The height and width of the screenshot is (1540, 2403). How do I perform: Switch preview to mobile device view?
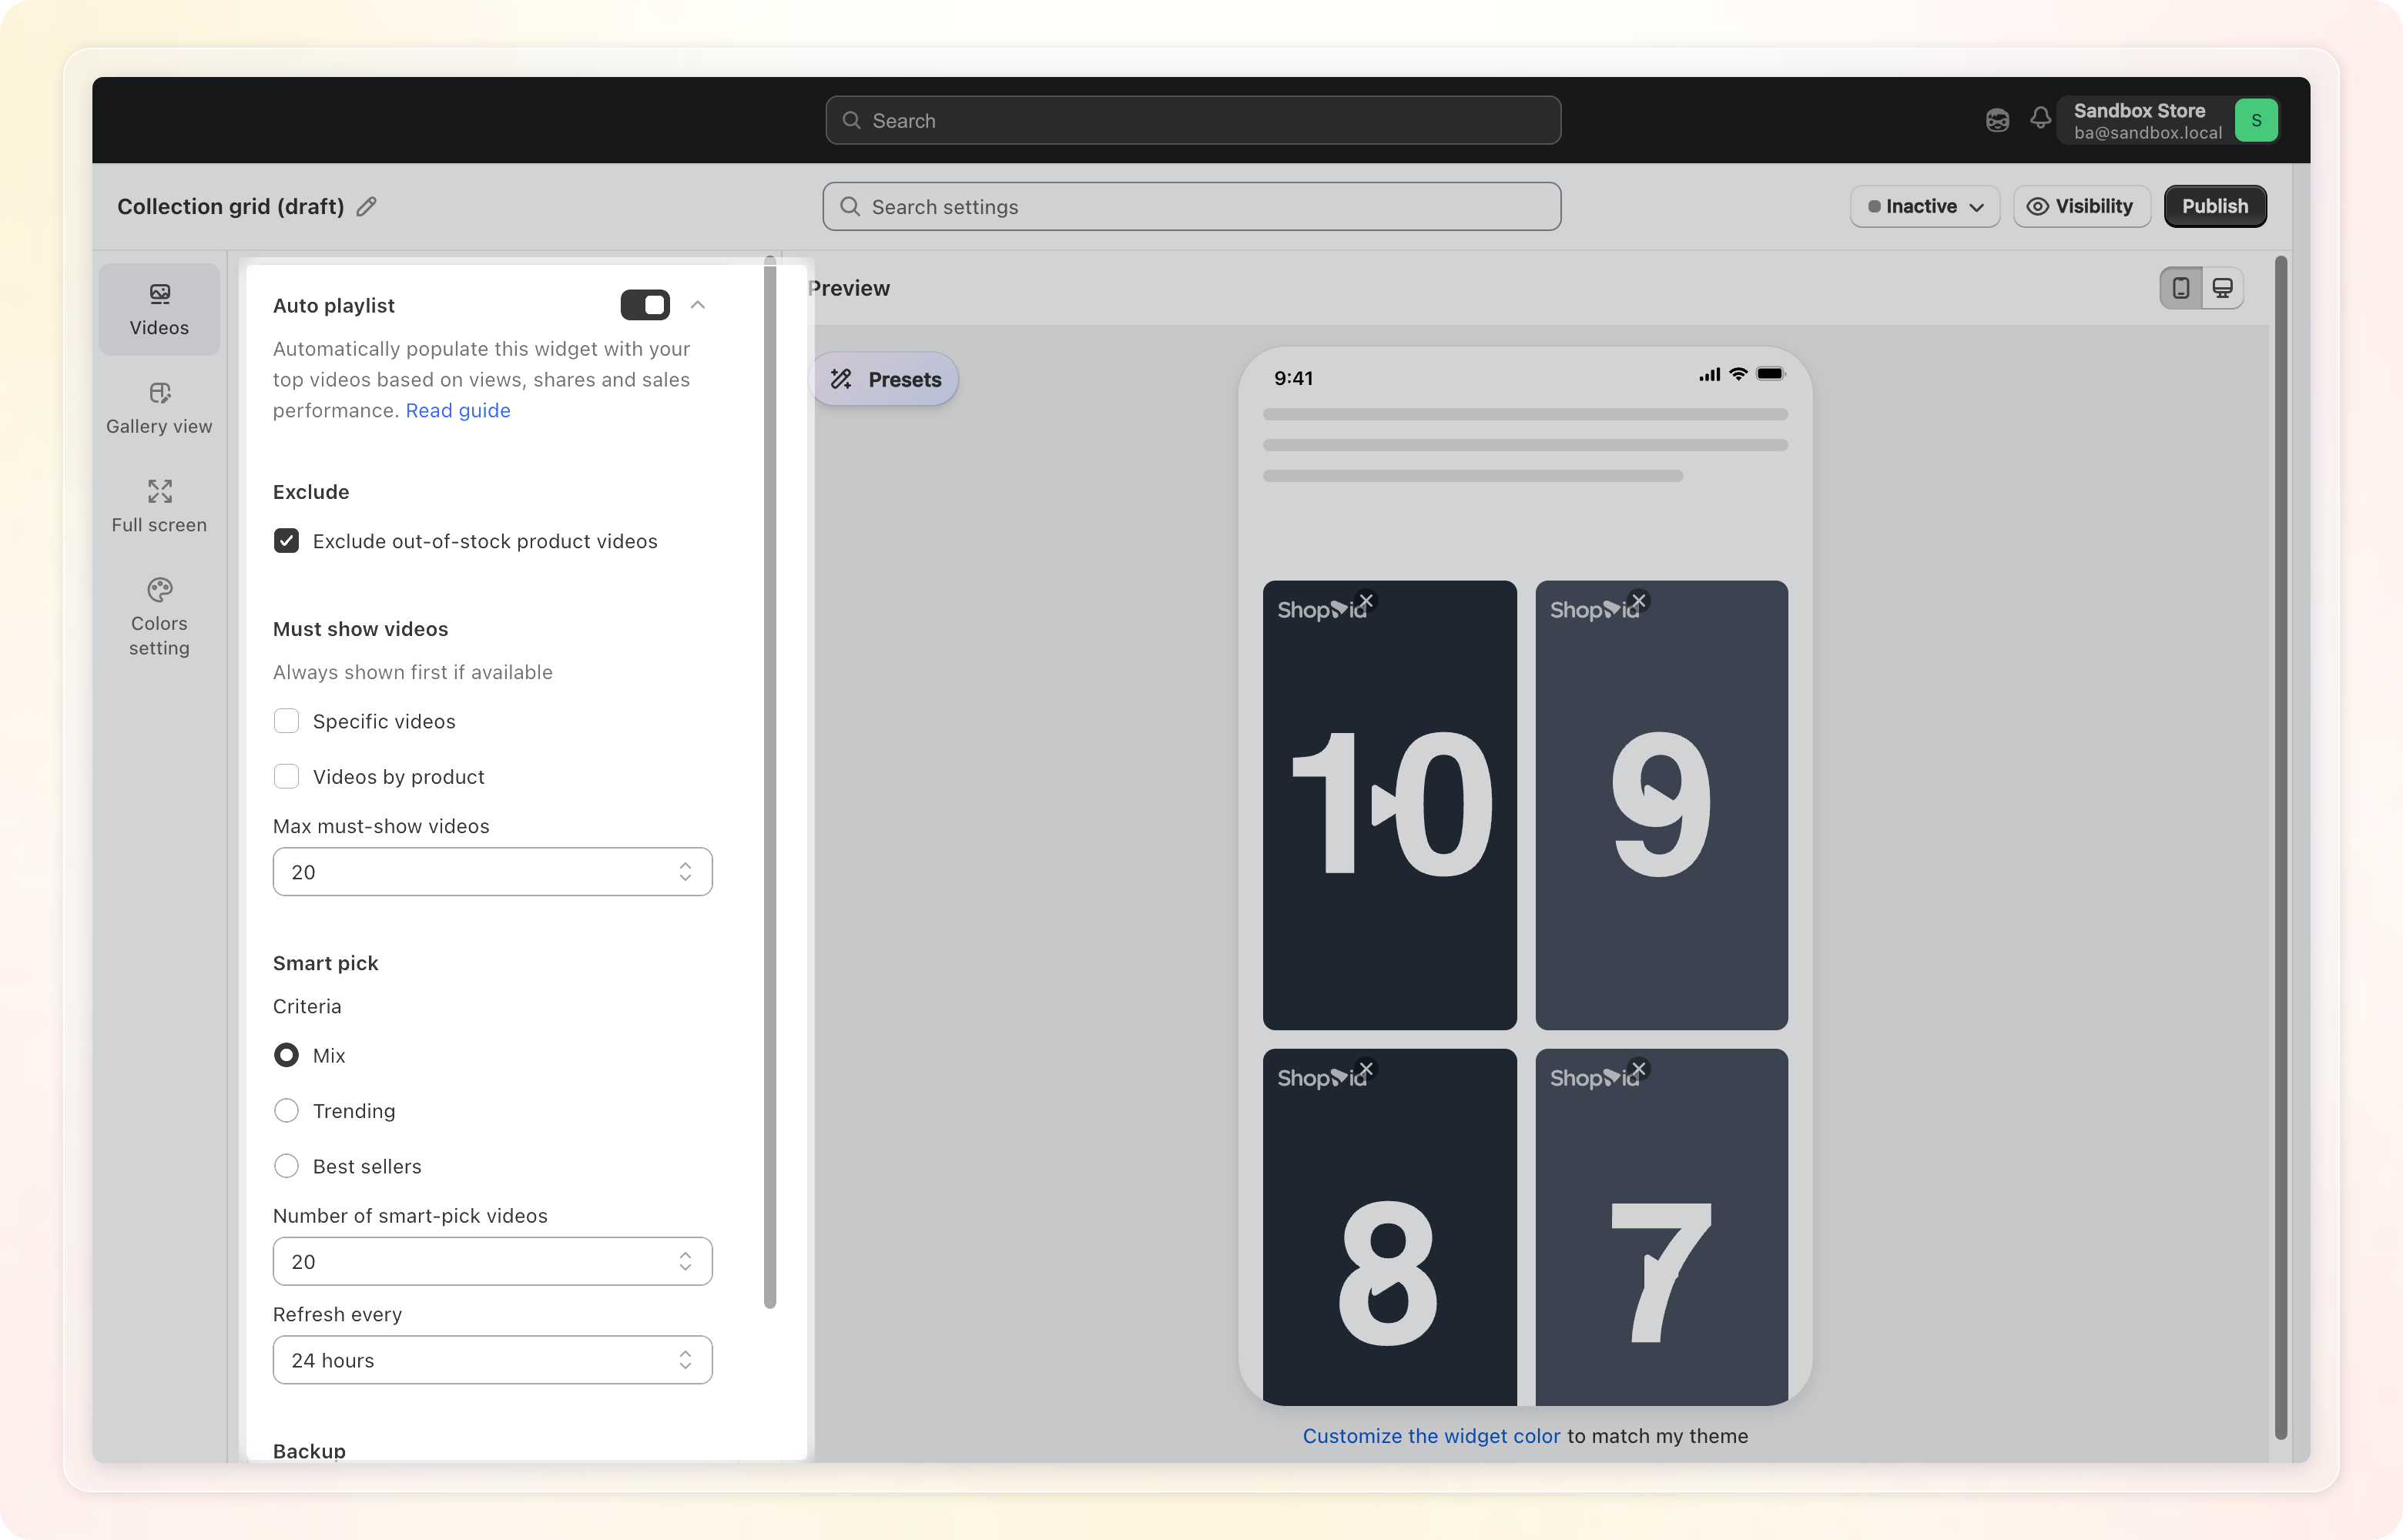pos(2181,288)
